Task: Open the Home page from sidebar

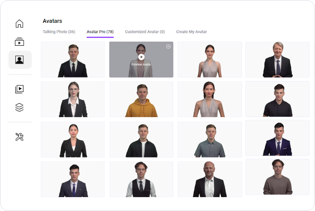Action: pyautogui.click(x=19, y=24)
